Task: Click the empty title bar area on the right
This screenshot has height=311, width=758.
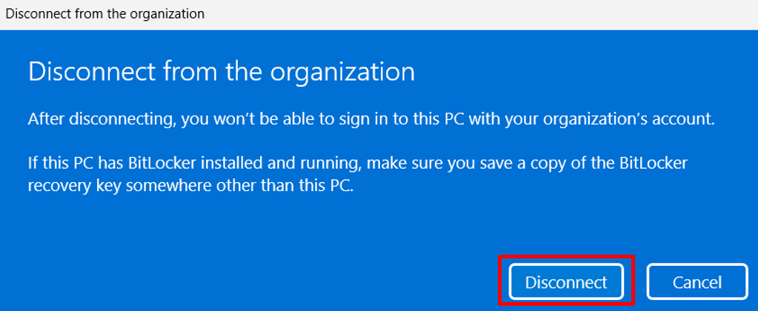Action: tap(519, 14)
